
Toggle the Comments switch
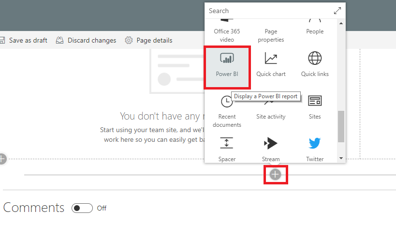click(x=82, y=208)
